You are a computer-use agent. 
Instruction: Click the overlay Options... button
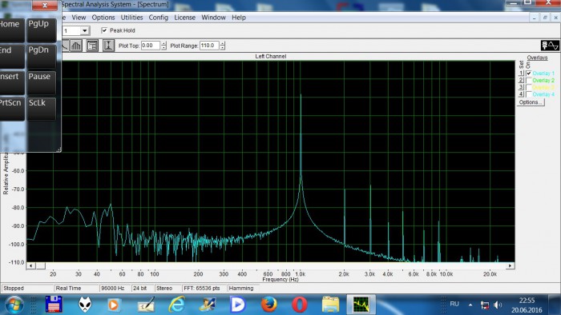point(531,102)
